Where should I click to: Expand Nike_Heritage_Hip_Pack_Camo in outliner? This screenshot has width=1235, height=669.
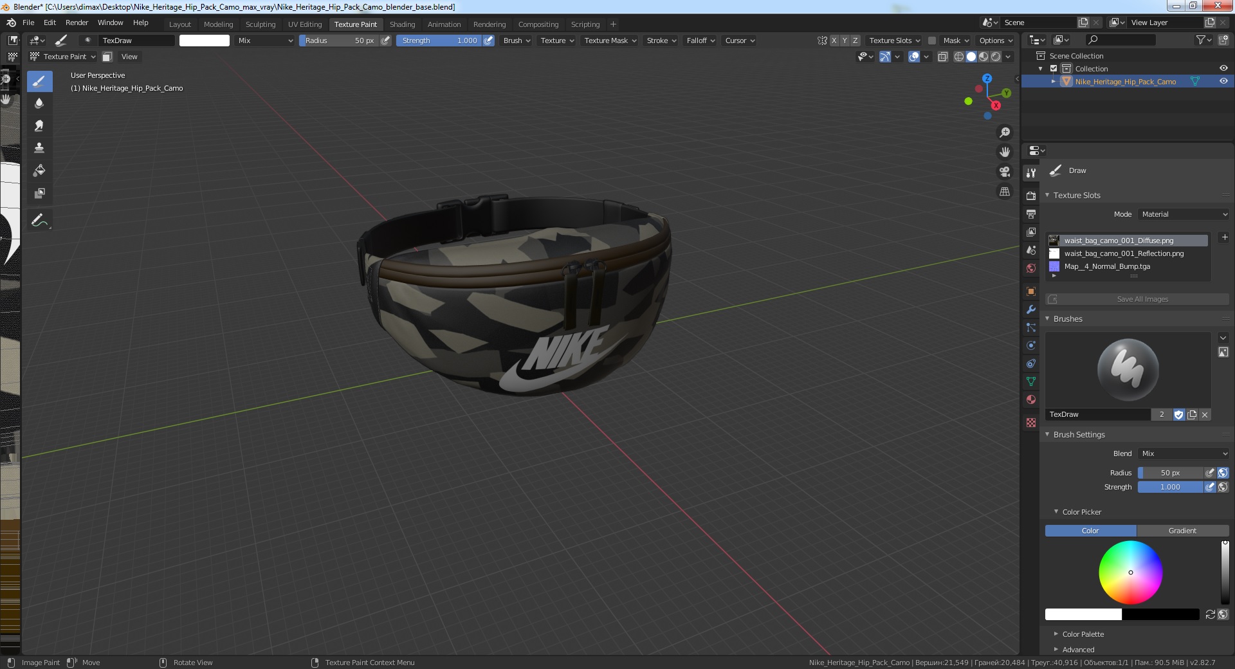pos(1053,82)
